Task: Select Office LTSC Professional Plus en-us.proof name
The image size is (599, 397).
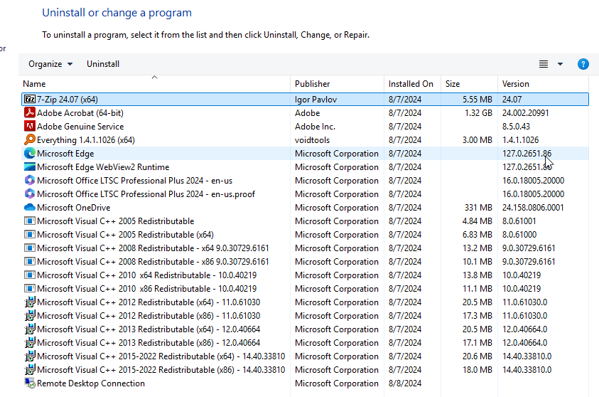Action: pyautogui.click(x=146, y=194)
